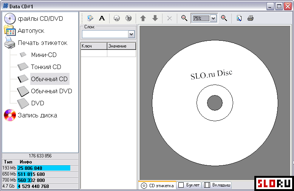Click the total size 176 633 856 text
This screenshot has width=294, height=191.
pos(40,156)
